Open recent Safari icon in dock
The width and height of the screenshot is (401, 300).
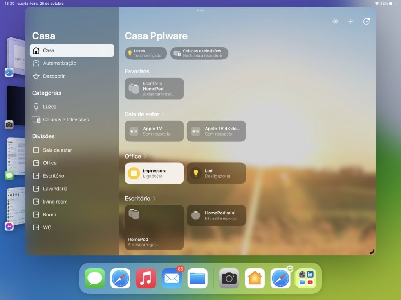click(x=280, y=278)
